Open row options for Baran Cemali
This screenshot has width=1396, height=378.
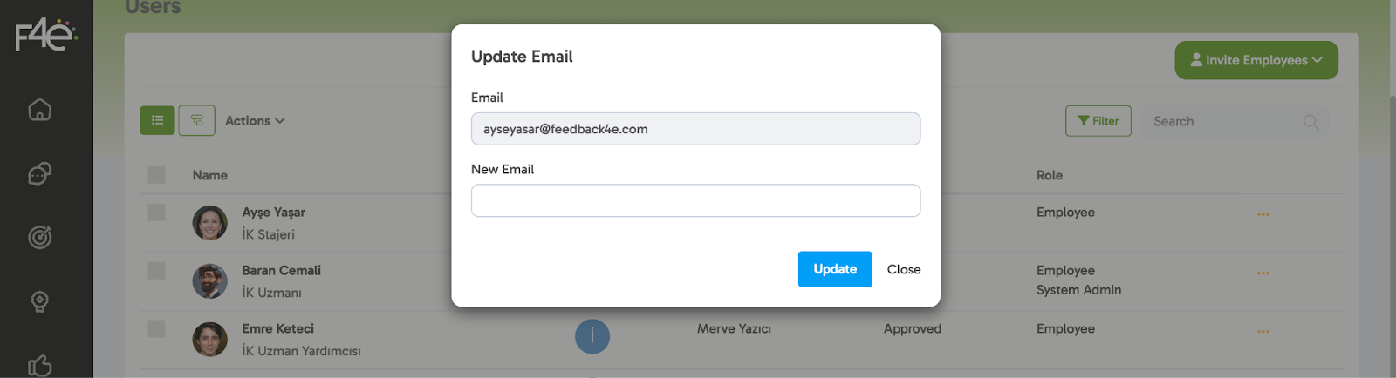pos(1263,273)
